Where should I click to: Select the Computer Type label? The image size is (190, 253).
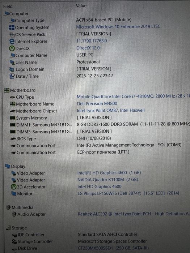click(x=30, y=21)
